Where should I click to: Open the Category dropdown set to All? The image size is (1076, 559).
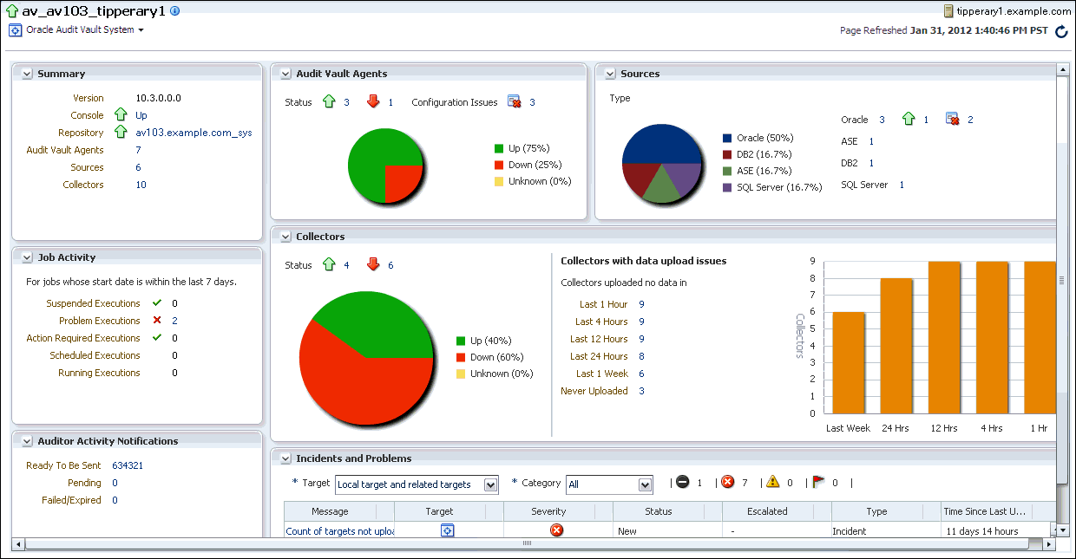point(645,484)
